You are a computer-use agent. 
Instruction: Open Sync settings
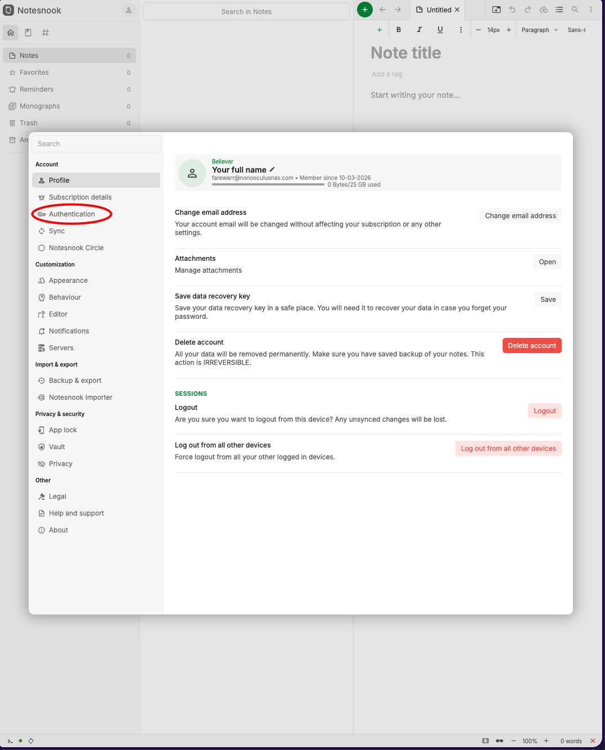[x=96, y=231]
